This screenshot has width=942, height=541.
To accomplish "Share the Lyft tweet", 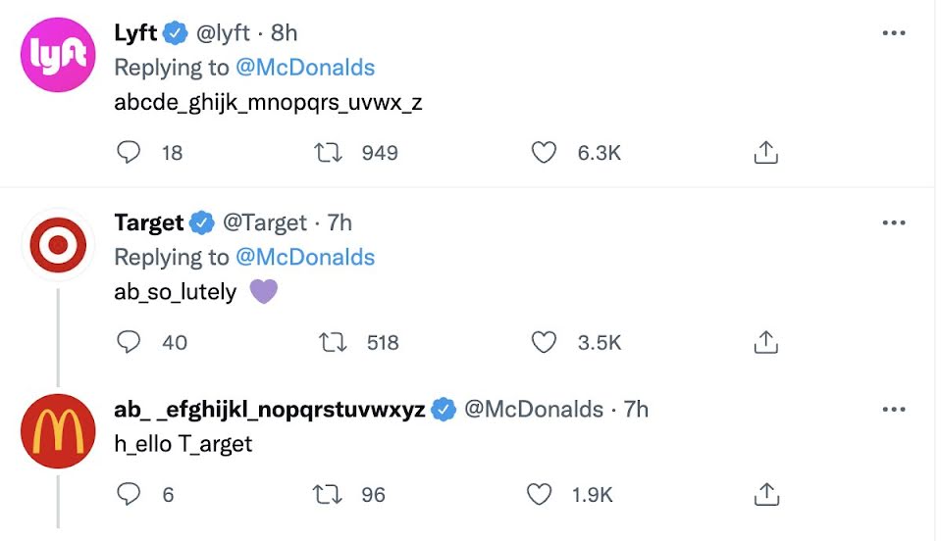I will [765, 153].
